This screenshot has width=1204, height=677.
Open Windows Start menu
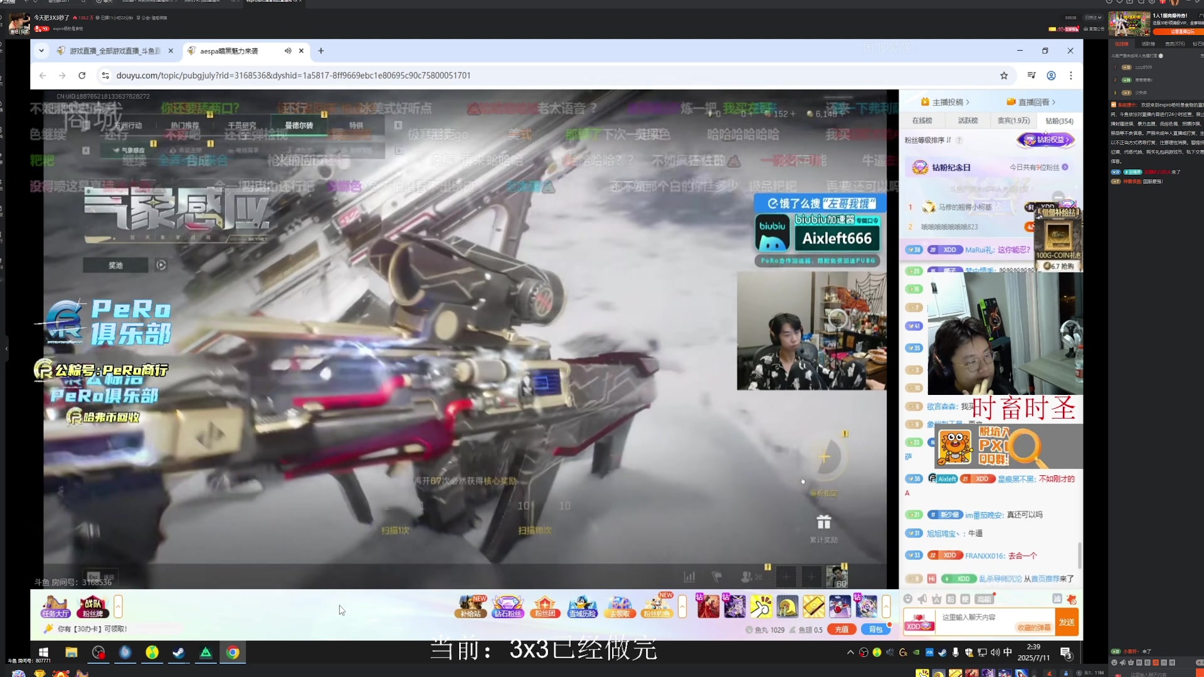pyautogui.click(x=43, y=653)
